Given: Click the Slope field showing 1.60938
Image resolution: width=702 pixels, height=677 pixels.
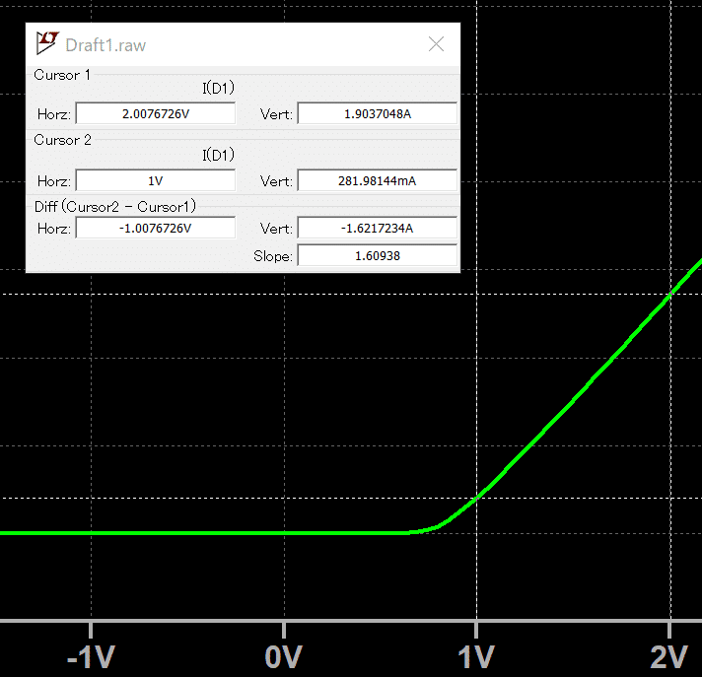Looking at the screenshot, I should [377, 256].
